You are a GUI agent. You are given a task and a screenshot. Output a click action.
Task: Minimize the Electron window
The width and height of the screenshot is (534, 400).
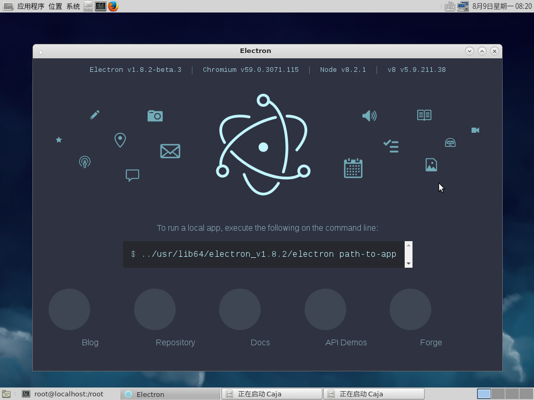pos(469,51)
